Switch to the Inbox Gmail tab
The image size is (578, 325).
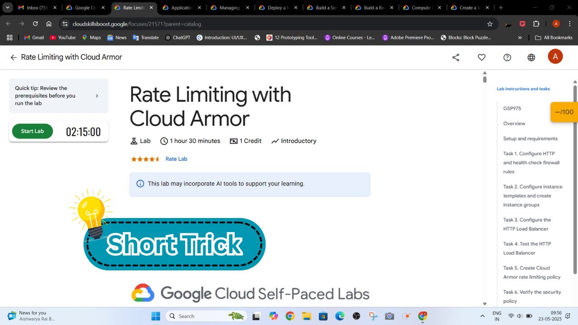(37, 8)
